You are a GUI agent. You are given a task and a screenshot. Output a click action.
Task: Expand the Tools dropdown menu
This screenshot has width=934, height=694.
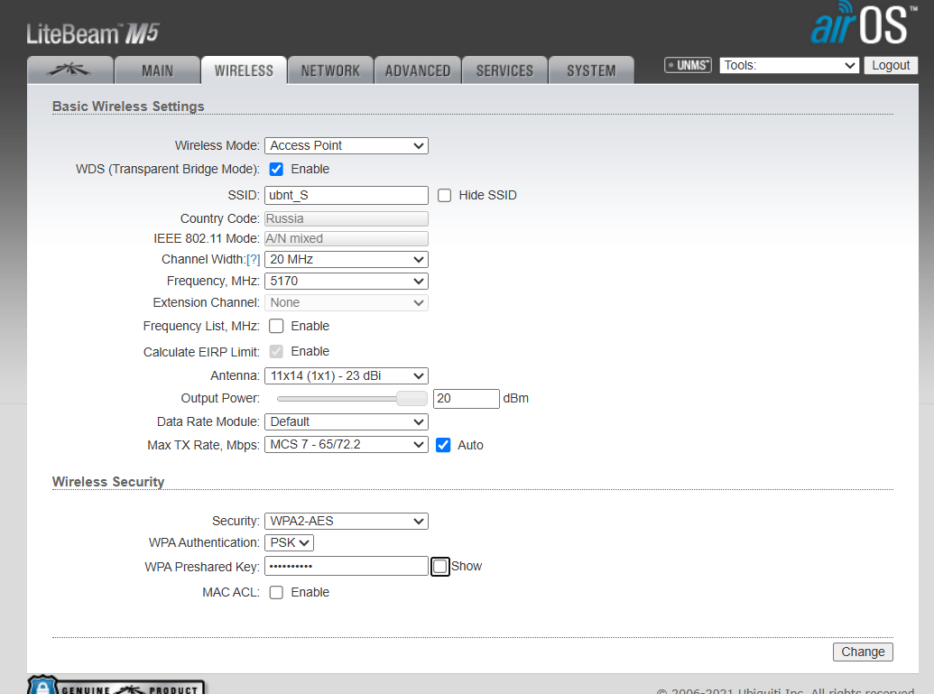pos(790,65)
